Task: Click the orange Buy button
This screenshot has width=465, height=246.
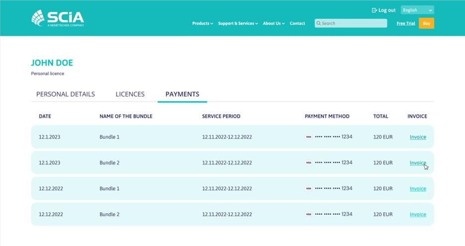Action: (x=426, y=23)
